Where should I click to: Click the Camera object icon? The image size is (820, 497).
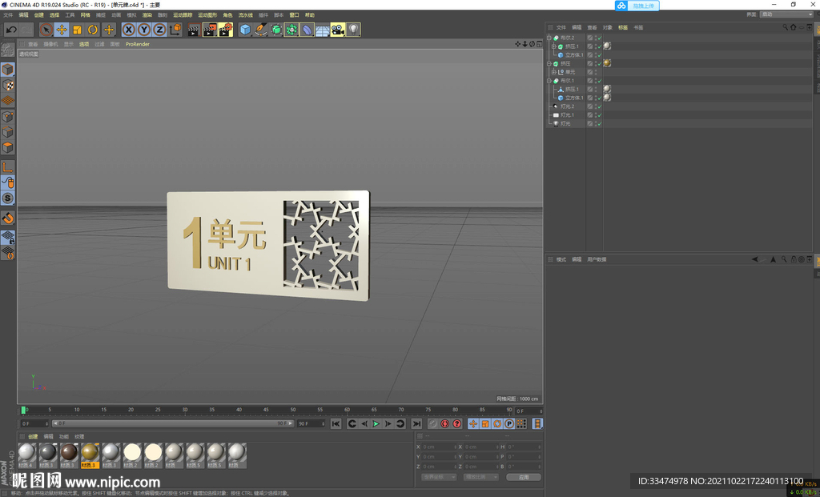pos(337,30)
